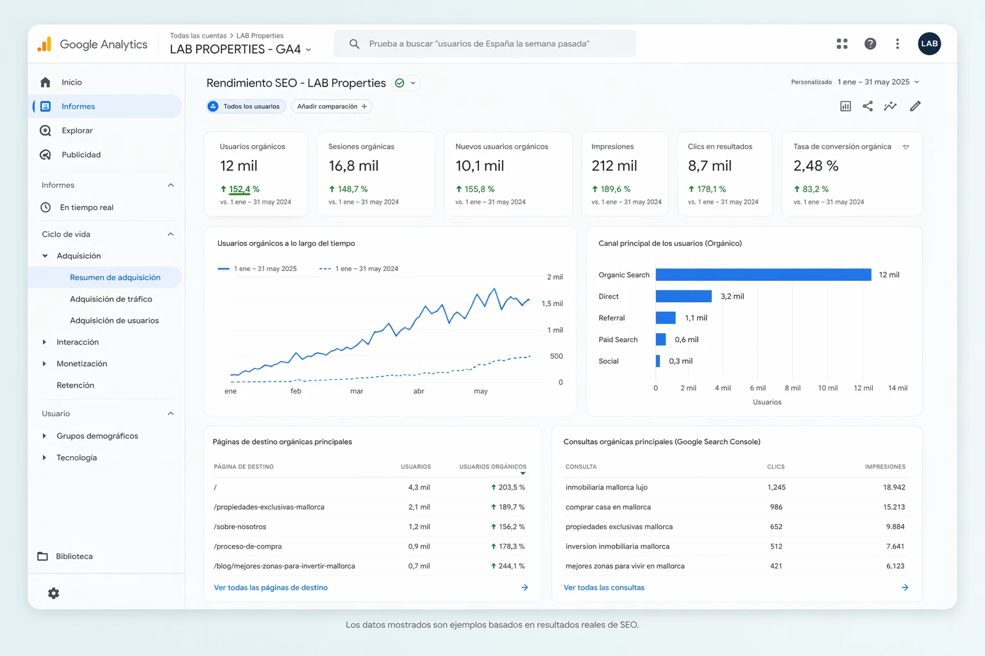Click the Google Analytics logo icon
Image resolution: width=985 pixels, height=656 pixels.
(44, 44)
